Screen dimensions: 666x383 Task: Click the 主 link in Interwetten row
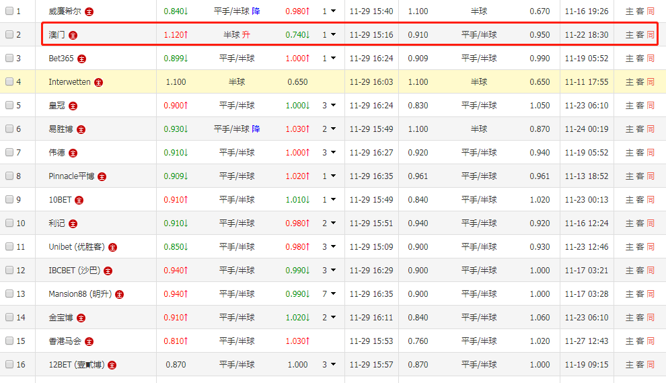coord(630,82)
